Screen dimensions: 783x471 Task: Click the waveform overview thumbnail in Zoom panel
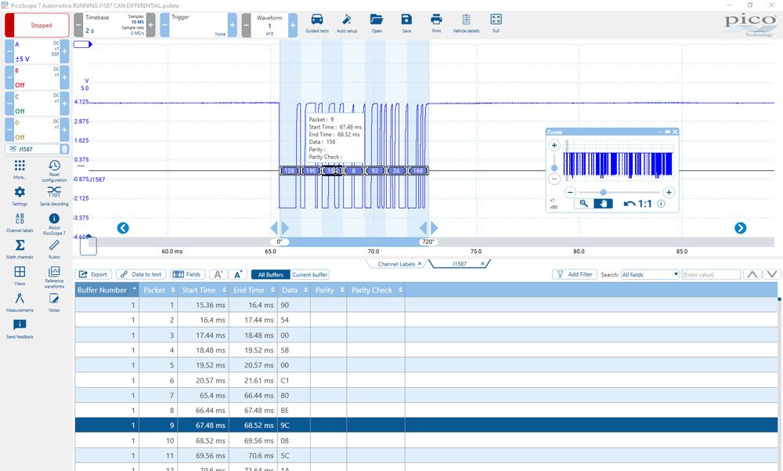point(618,165)
